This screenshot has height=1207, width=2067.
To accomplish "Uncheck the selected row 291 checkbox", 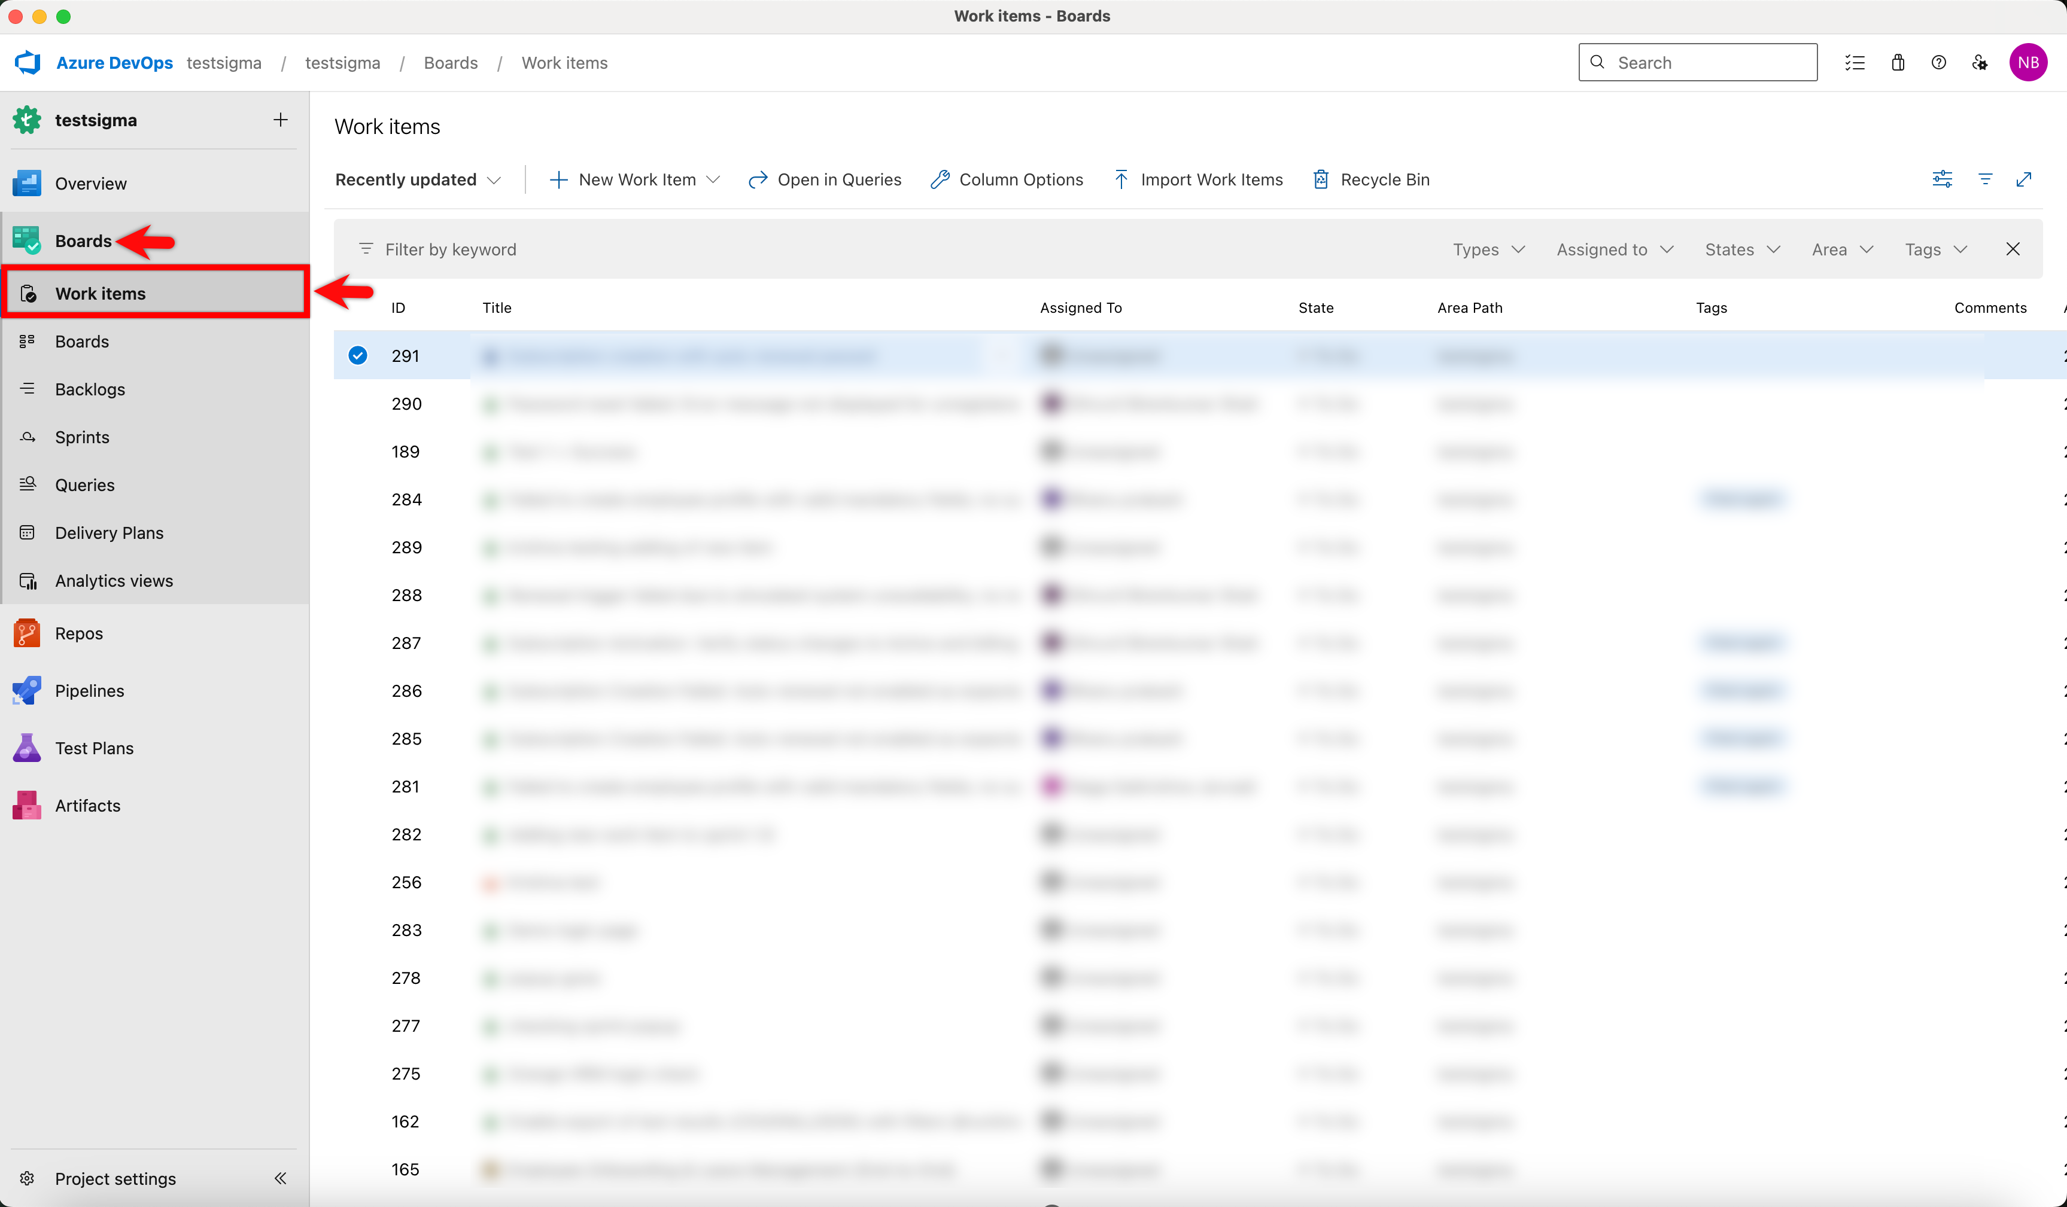I will pyautogui.click(x=358, y=355).
